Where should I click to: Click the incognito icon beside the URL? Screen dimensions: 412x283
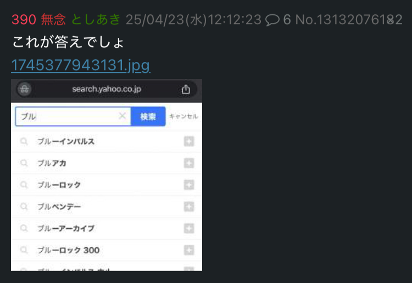click(x=24, y=89)
